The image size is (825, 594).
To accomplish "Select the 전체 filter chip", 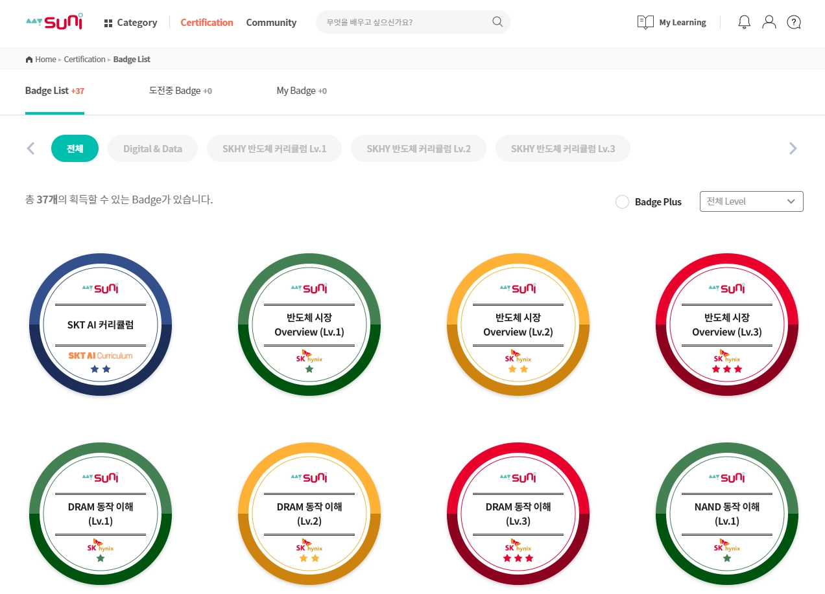I will pos(75,148).
